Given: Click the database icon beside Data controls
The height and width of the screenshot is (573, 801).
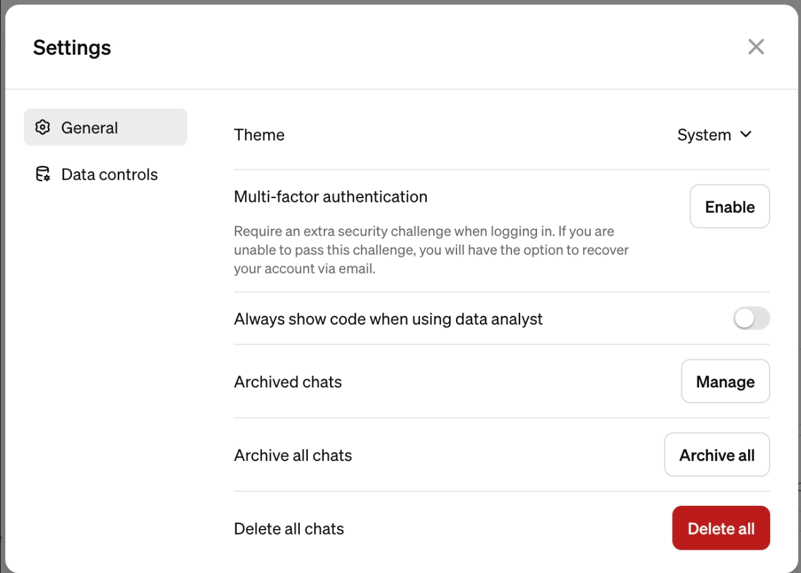Looking at the screenshot, I should coord(42,174).
